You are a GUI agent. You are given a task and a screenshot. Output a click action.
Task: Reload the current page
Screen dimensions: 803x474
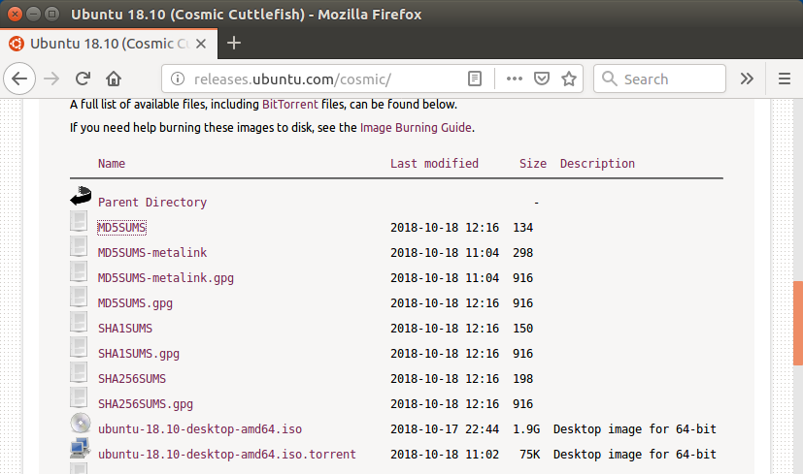tap(83, 79)
